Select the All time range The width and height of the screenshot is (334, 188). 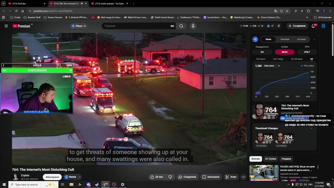click(x=312, y=59)
